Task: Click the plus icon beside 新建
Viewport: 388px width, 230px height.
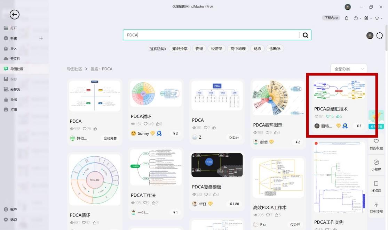Action: click(41, 38)
